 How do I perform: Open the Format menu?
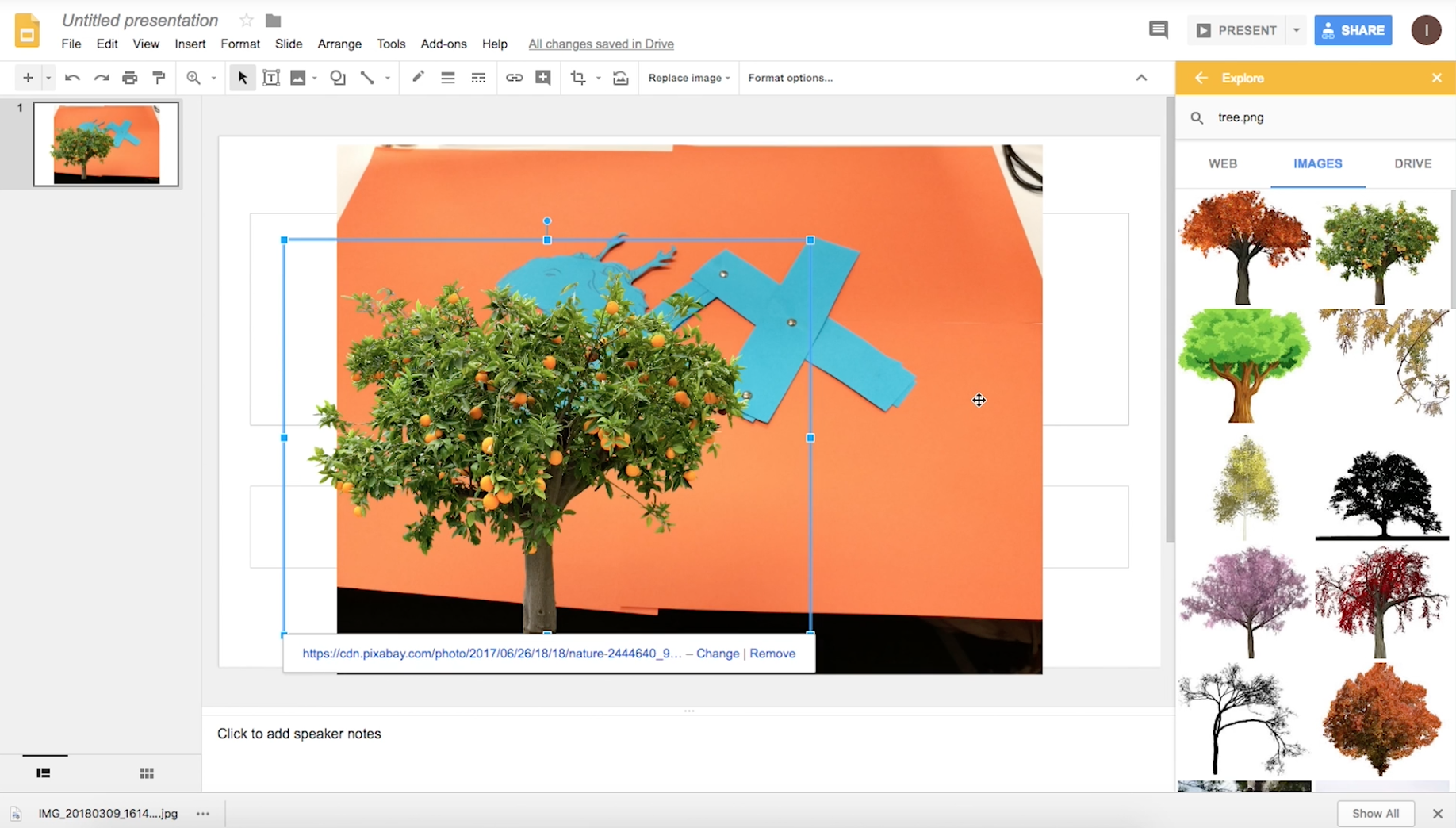click(240, 44)
